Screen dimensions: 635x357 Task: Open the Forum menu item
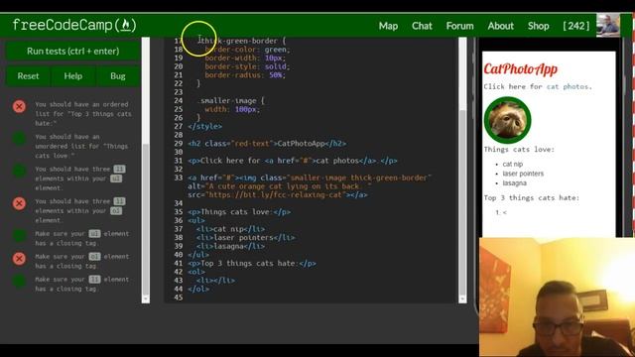459,26
